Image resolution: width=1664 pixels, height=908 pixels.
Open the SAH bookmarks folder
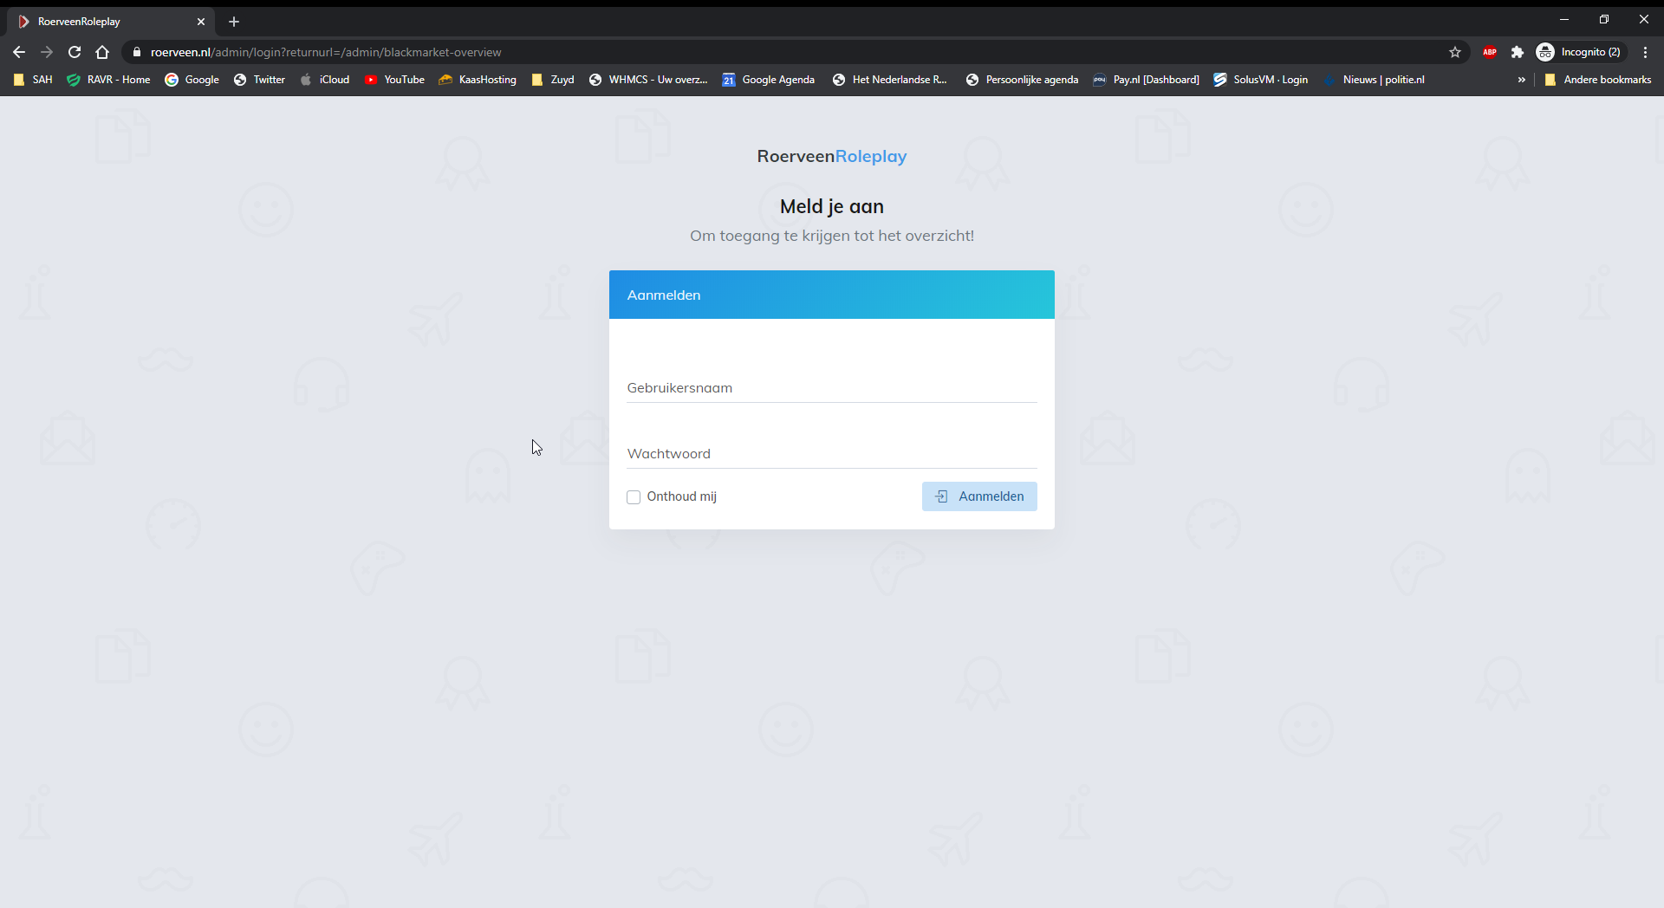[x=33, y=80]
